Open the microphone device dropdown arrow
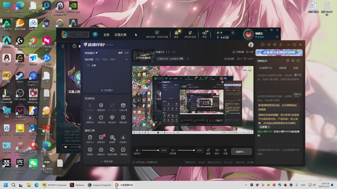Screen dimensions: 337x189 (139, 151)
